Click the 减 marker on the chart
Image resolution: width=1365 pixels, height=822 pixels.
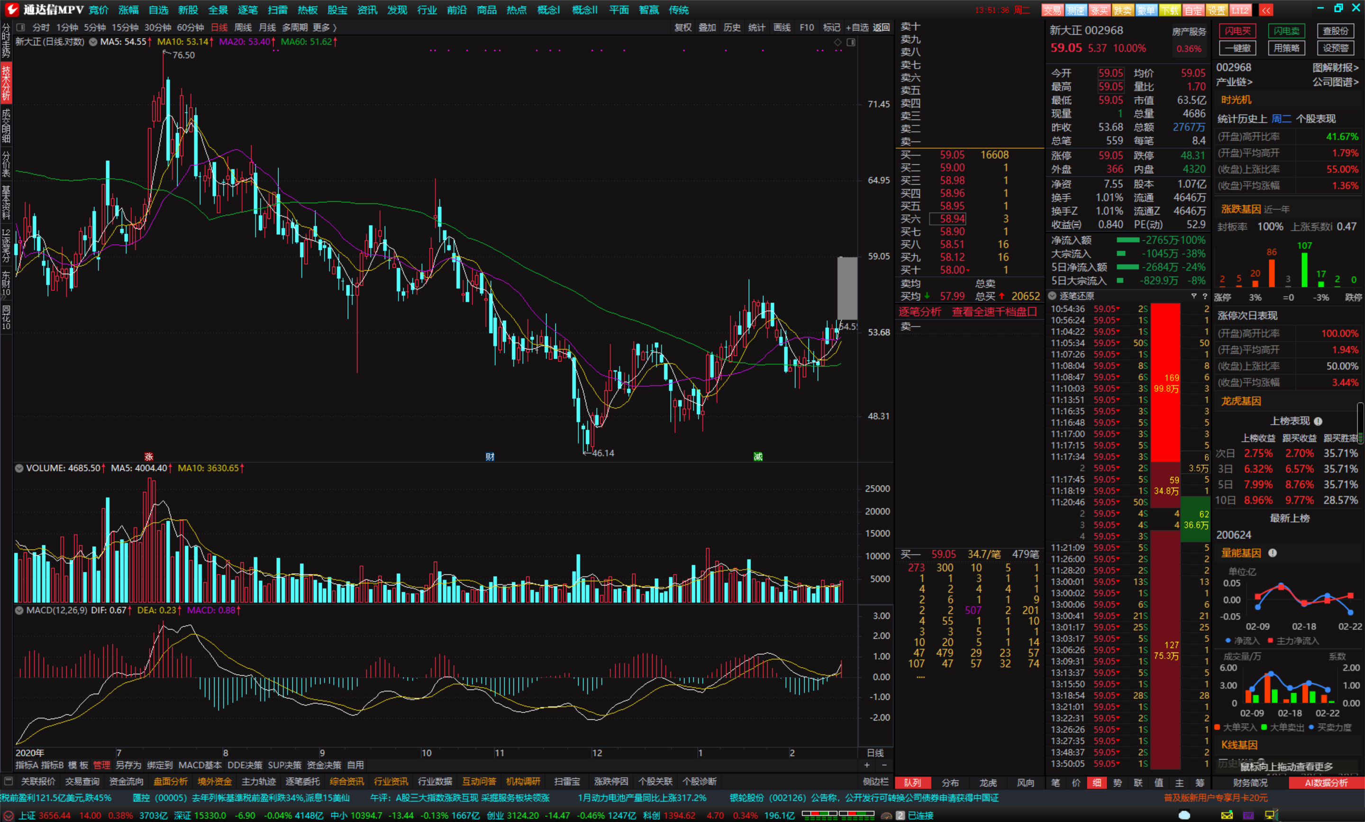point(758,456)
